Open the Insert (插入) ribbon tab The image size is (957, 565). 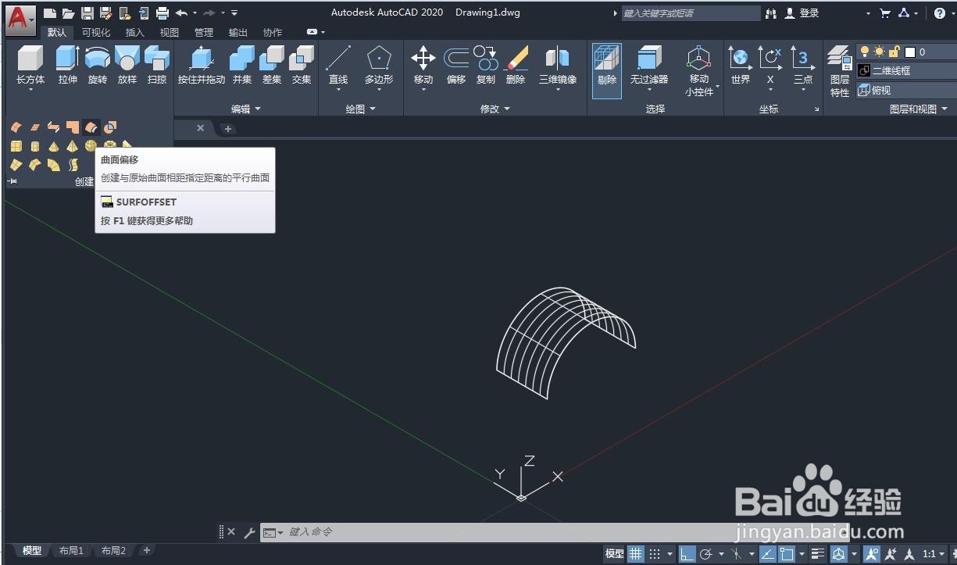pos(135,33)
